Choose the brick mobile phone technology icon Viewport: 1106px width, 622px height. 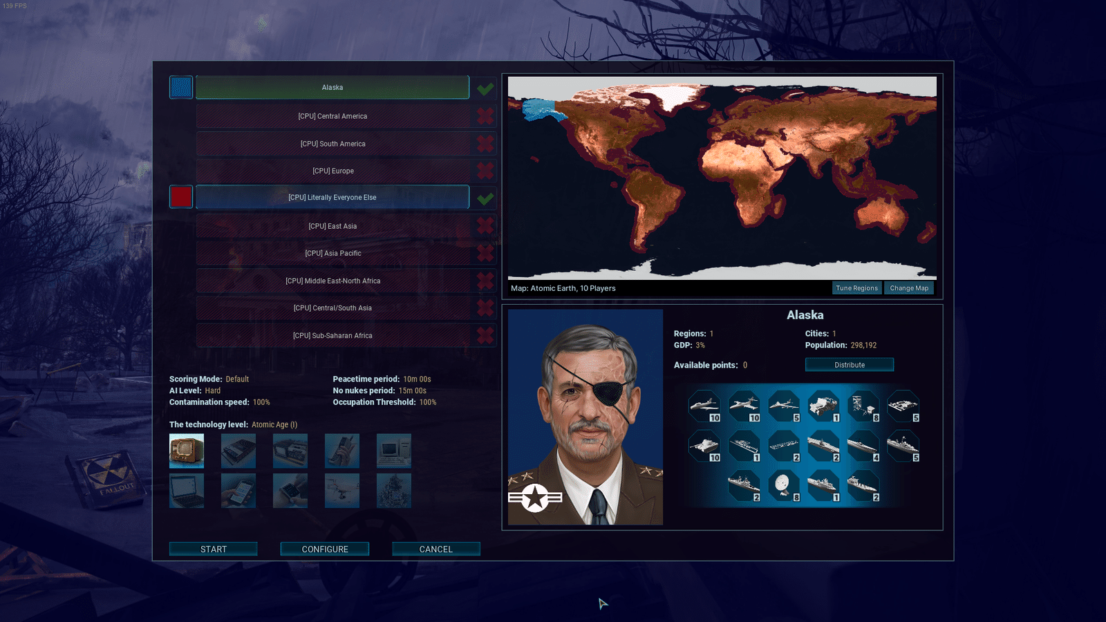click(x=342, y=451)
